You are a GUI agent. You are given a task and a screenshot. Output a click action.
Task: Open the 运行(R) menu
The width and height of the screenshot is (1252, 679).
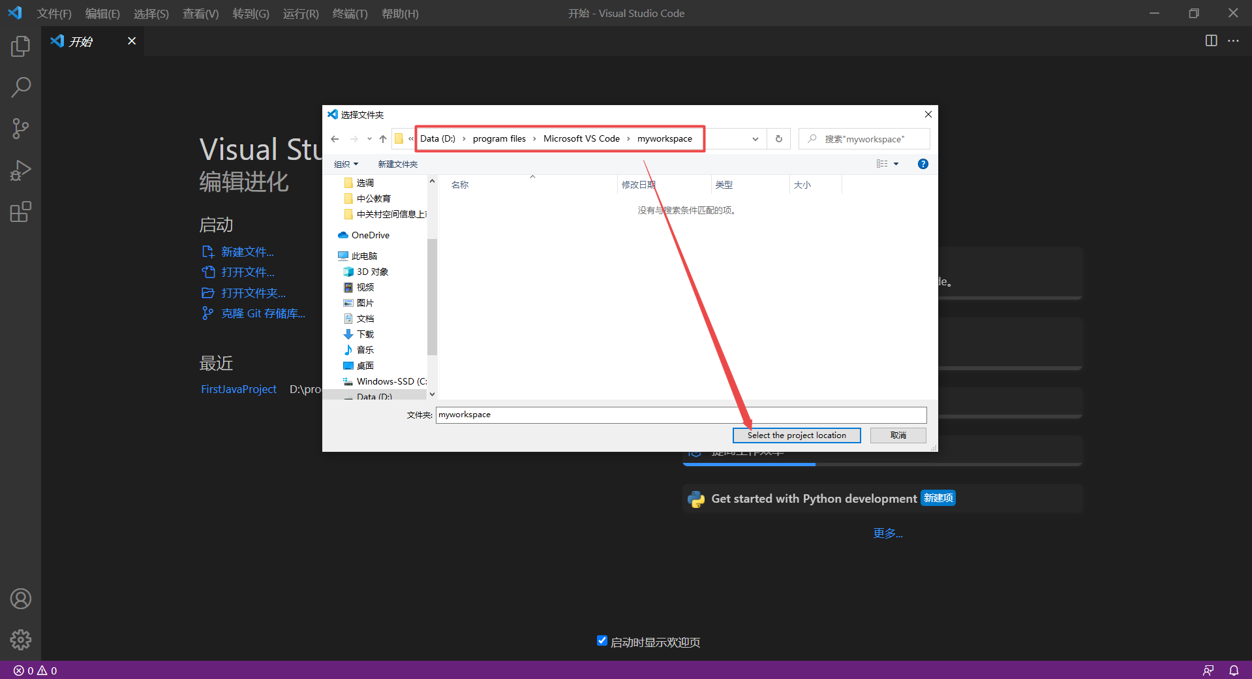pyautogui.click(x=301, y=13)
